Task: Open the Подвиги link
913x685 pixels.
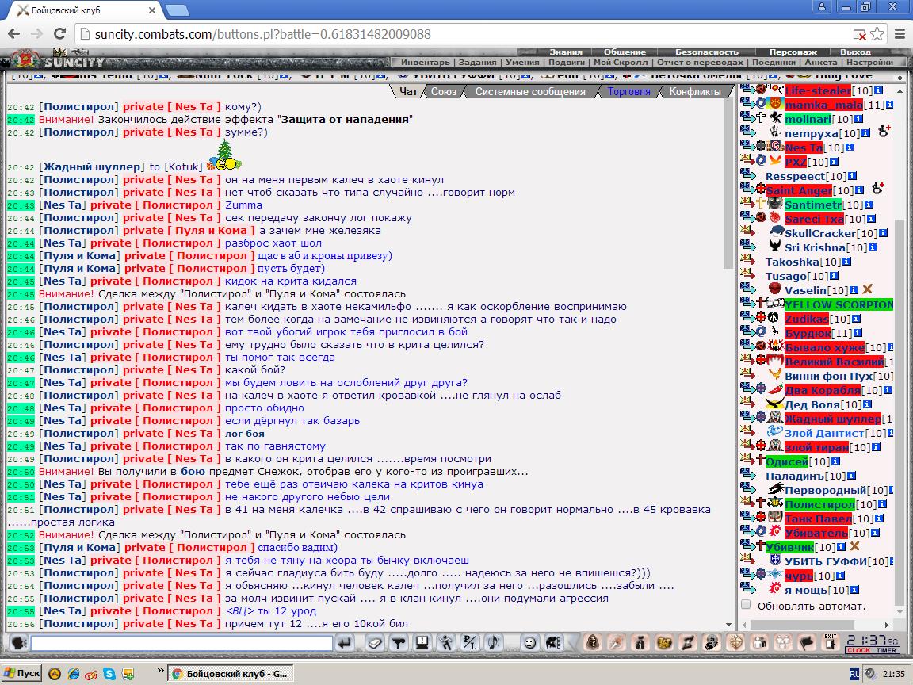Action: point(567,63)
